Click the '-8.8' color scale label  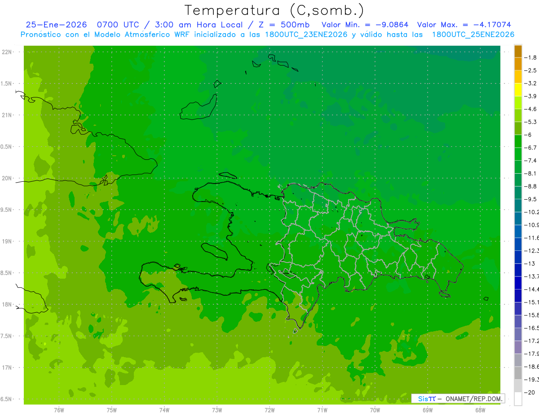click(530, 186)
